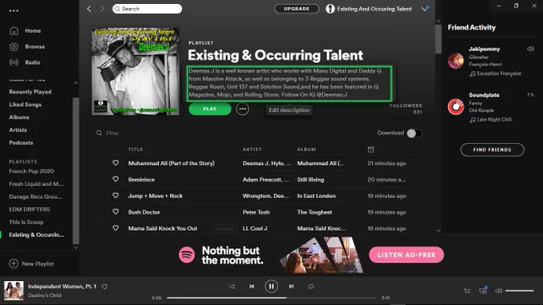Open artist Peter Tosh
The height and width of the screenshot is (305, 543).
pos(256,212)
